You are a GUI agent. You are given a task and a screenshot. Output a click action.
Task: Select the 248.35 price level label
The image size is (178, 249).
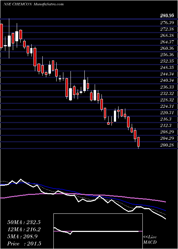167,68
